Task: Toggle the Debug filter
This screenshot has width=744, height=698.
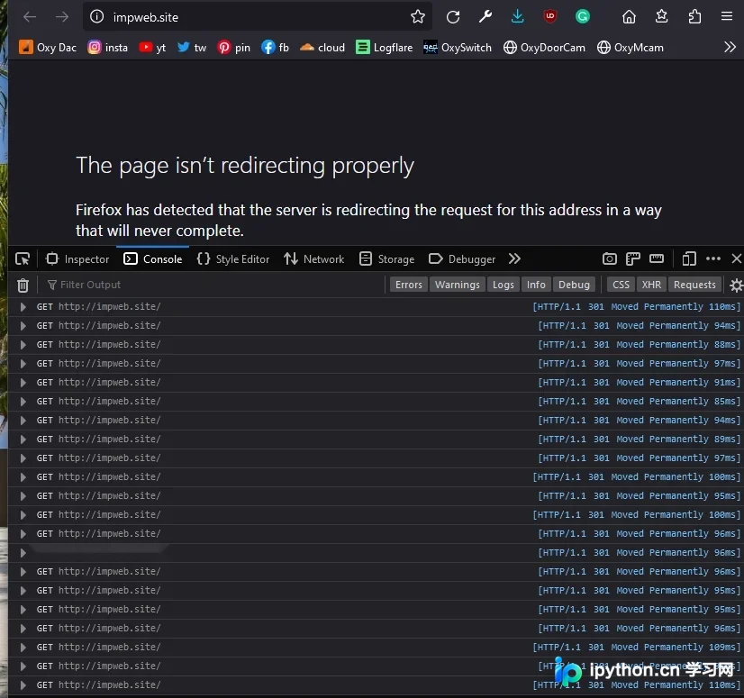Action: point(574,285)
